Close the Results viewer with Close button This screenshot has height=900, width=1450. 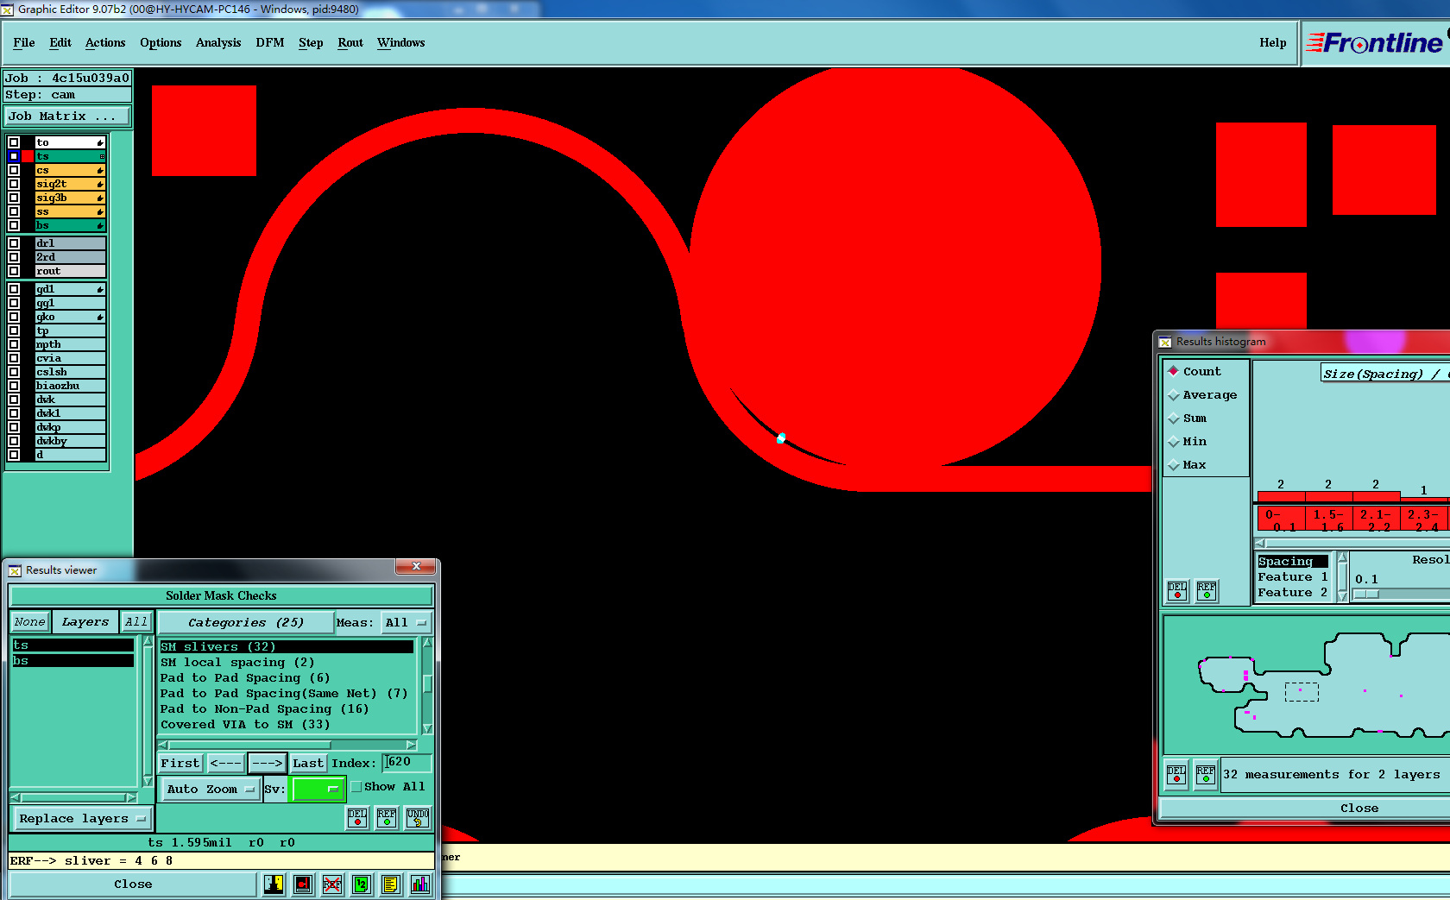[133, 884]
